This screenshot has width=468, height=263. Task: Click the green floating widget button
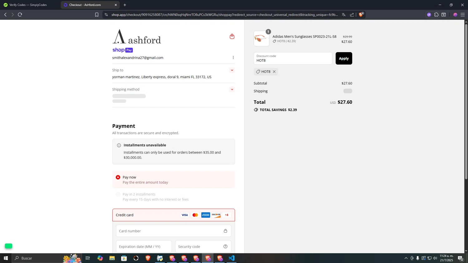click(x=8, y=246)
